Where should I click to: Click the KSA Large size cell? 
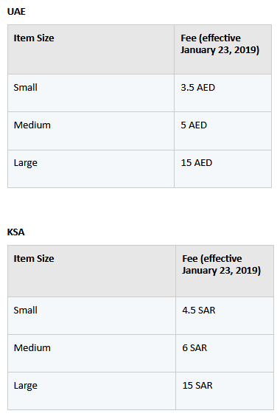[91, 391]
